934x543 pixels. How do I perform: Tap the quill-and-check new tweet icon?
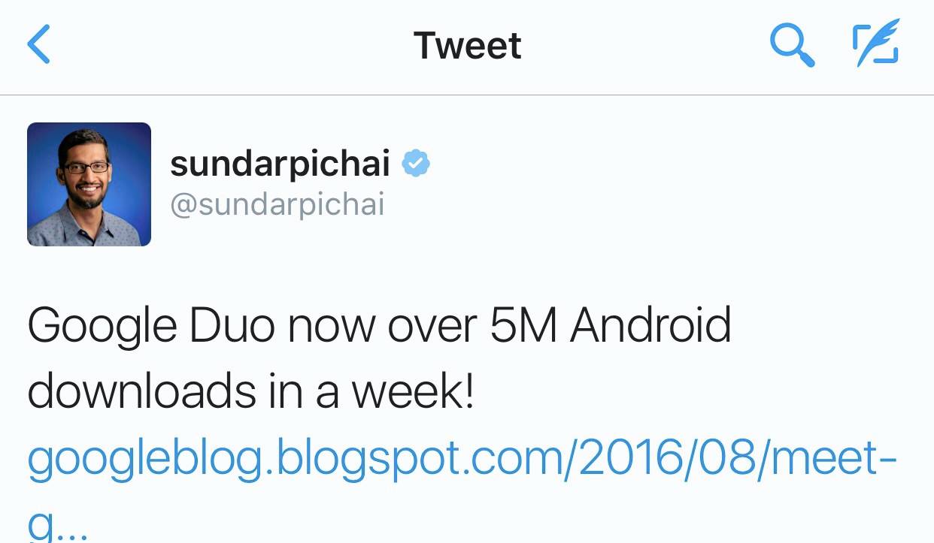[876, 45]
